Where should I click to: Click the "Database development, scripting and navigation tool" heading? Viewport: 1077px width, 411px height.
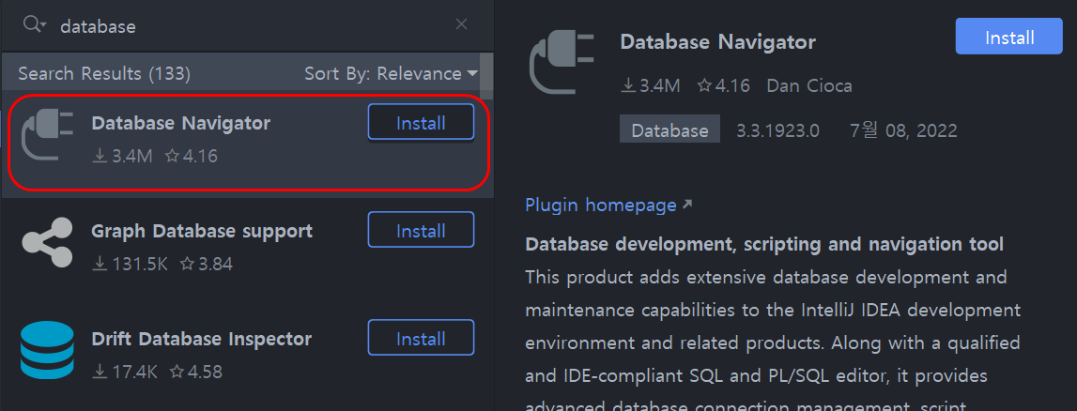764,244
